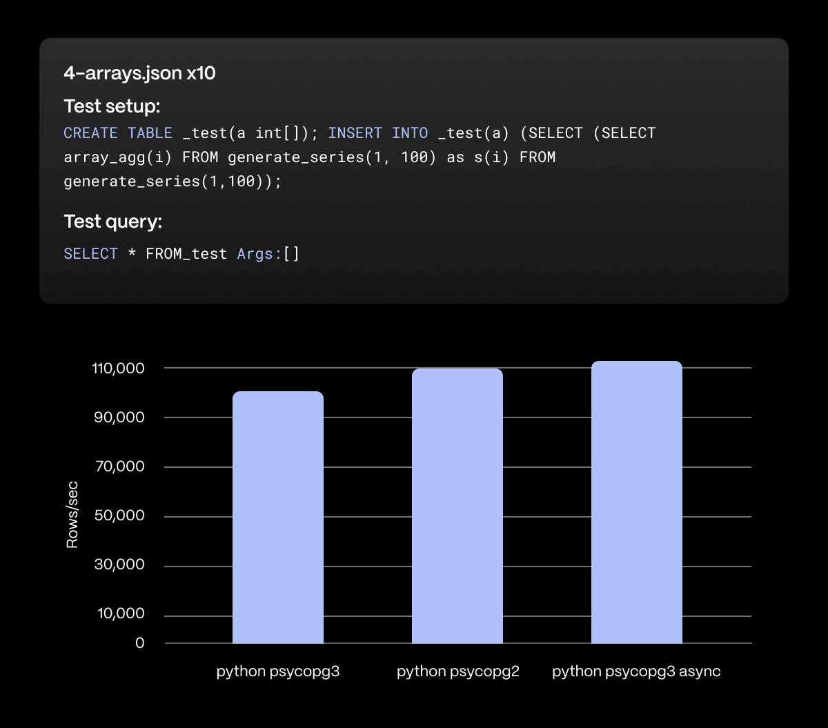Select the python psycopg3 category label
828x728 pixels.
pyautogui.click(x=278, y=671)
